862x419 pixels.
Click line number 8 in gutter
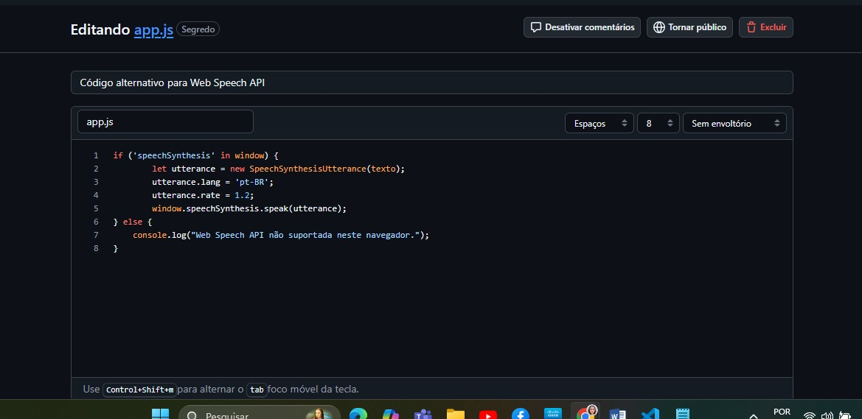[96, 248]
